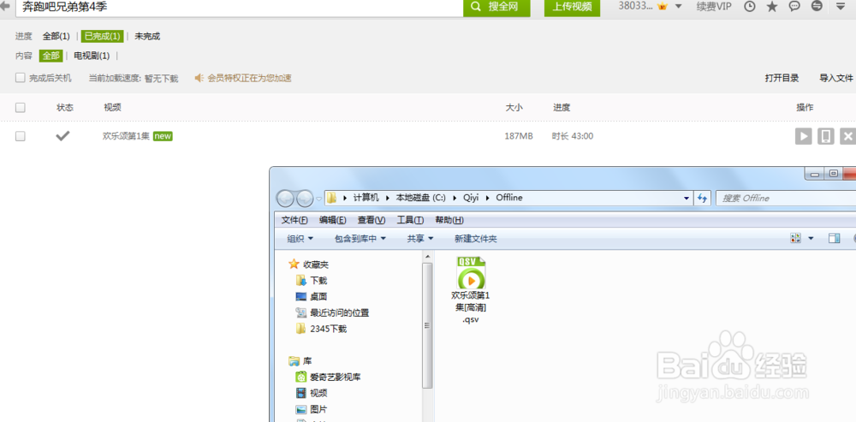The width and height of the screenshot is (856, 422).
Task: Click the 187MB size value
Action: point(519,136)
